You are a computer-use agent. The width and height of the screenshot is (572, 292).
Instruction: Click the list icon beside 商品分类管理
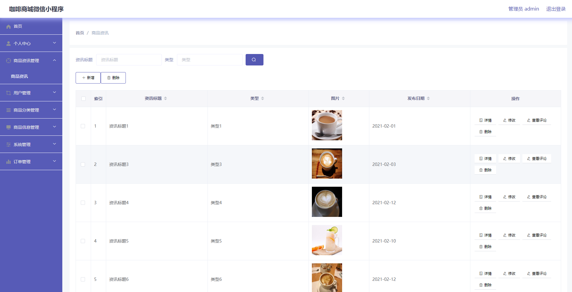click(8, 110)
